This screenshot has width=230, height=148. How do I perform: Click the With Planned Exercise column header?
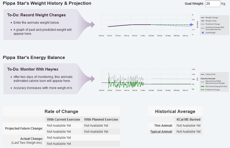(x=101, y=120)
